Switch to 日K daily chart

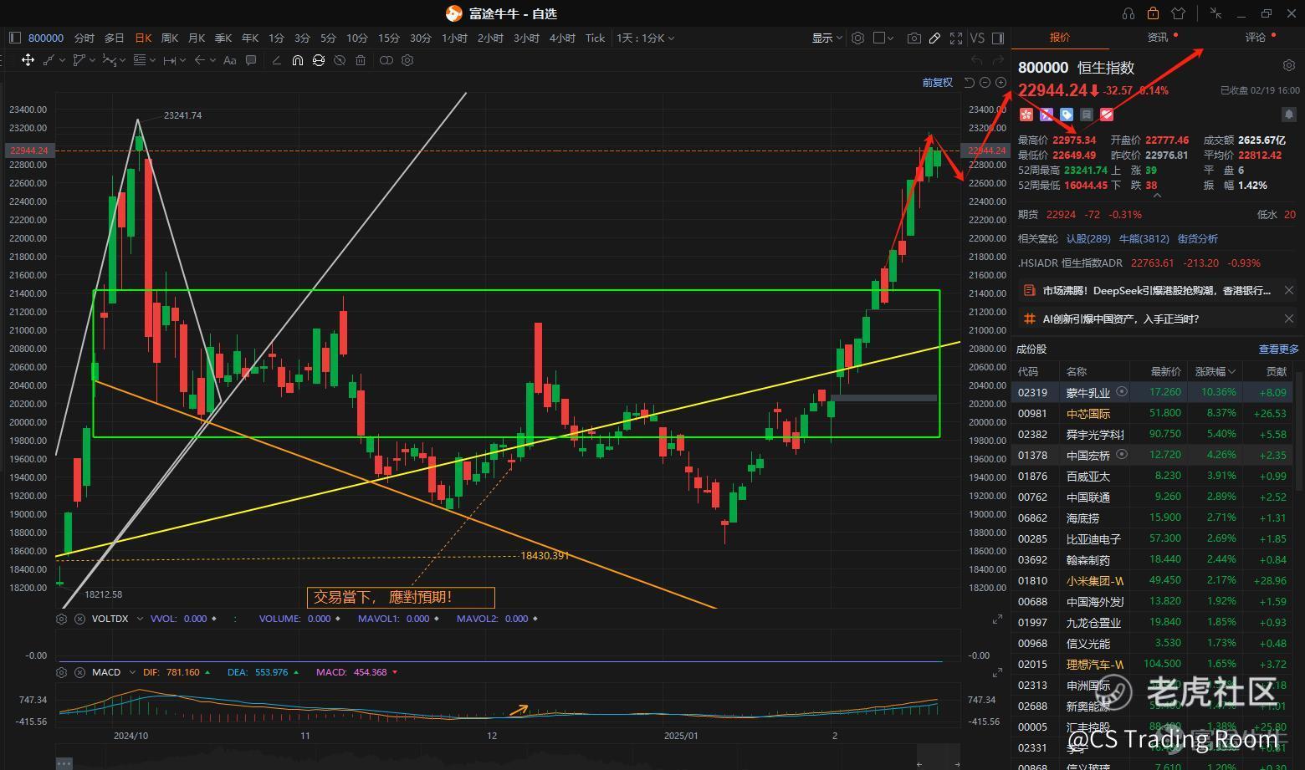[143, 38]
